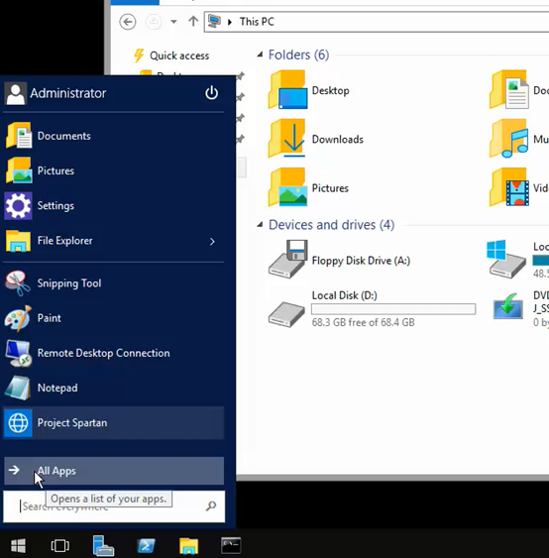Go up one folder level

[193, 22]
